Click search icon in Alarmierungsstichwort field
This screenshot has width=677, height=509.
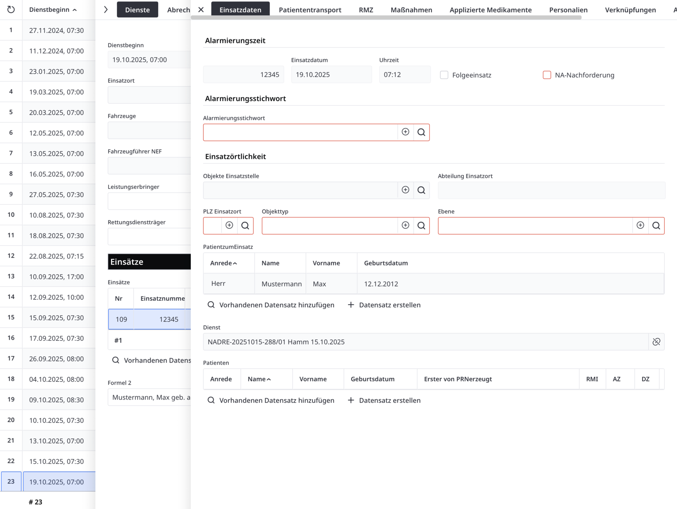pyautogui.click(x=421, y=132)
